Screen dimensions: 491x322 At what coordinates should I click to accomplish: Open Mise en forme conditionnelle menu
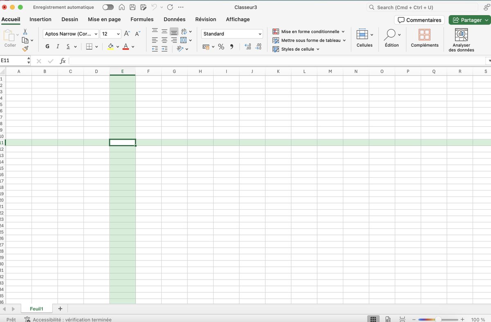(309, 31)
